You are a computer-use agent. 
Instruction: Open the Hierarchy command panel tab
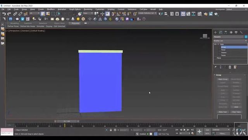(x=226, y=32)
